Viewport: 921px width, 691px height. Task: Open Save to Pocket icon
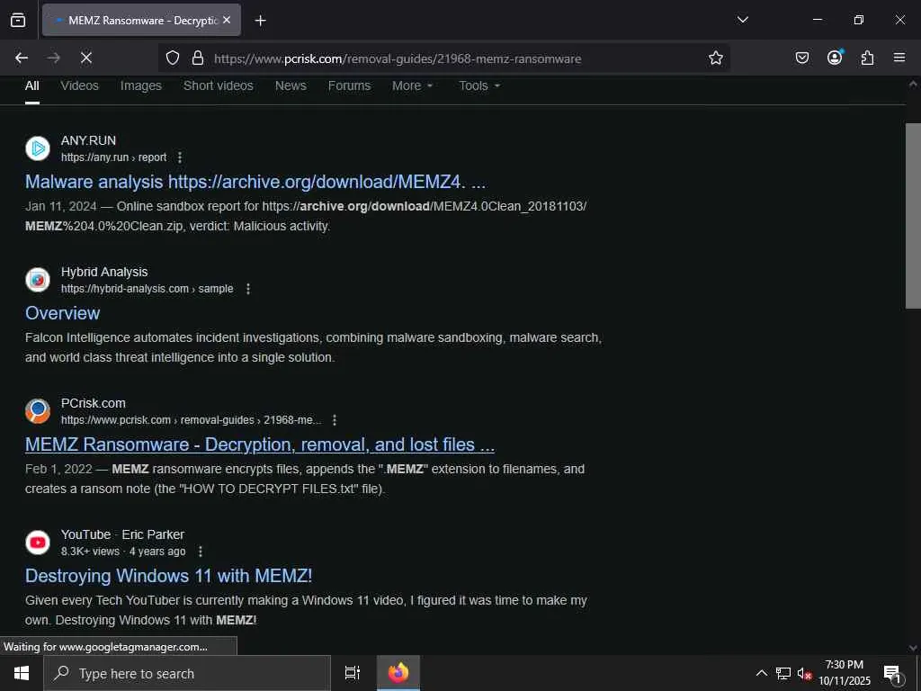pyautogui.click(x=801, y=58)
